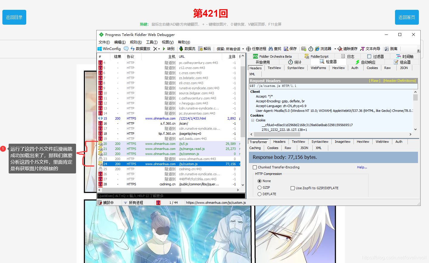Open the 编辑(E) menu

point(120,42)
